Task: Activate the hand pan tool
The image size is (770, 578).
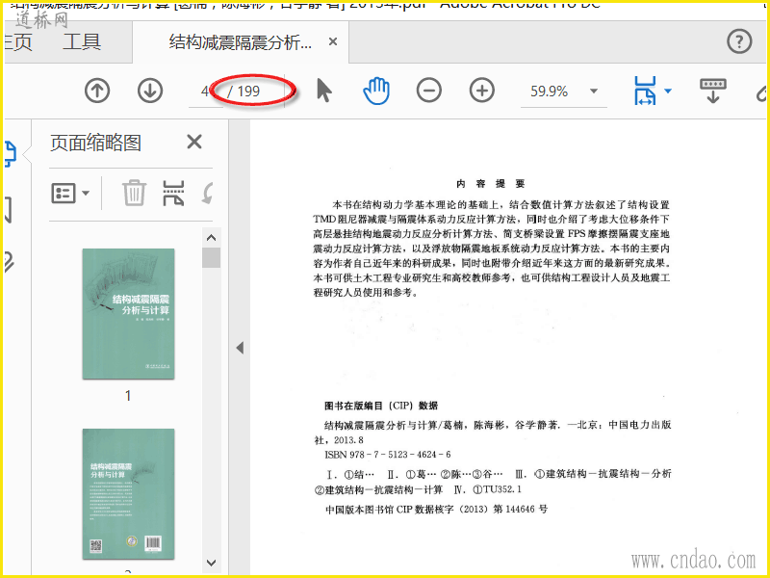Action: click(x=376, y=91)
